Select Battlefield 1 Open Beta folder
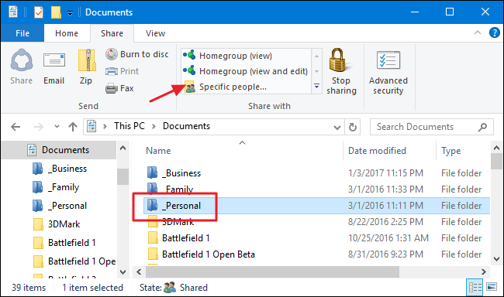 (202, 254)
